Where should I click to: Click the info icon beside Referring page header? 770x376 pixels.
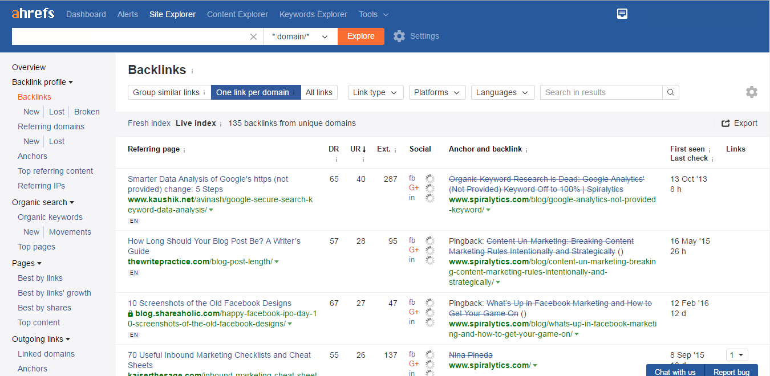[x=184, y=150]
